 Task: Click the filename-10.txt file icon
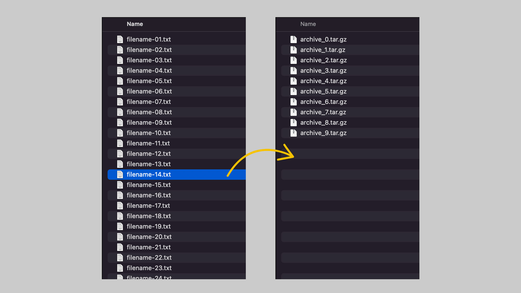(x=120, y=133)
